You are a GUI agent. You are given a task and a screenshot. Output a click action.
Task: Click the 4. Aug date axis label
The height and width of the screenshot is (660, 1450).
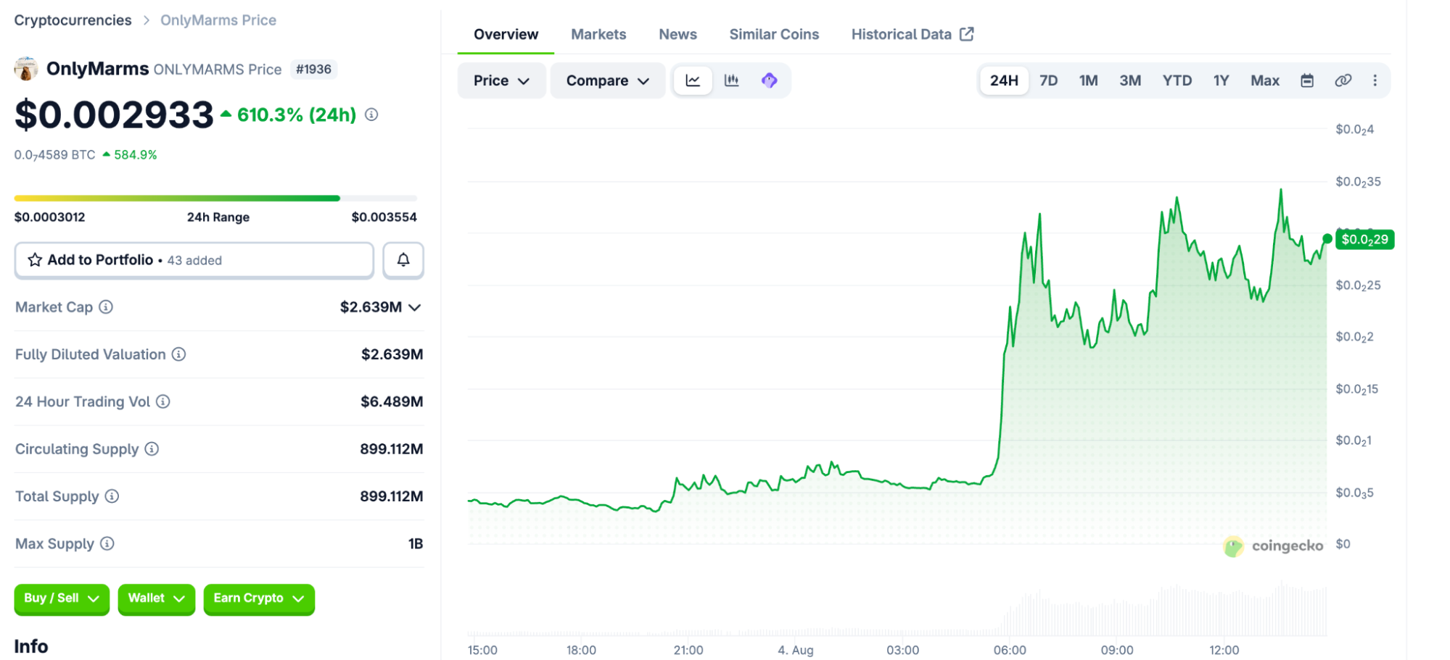point(795,650)
